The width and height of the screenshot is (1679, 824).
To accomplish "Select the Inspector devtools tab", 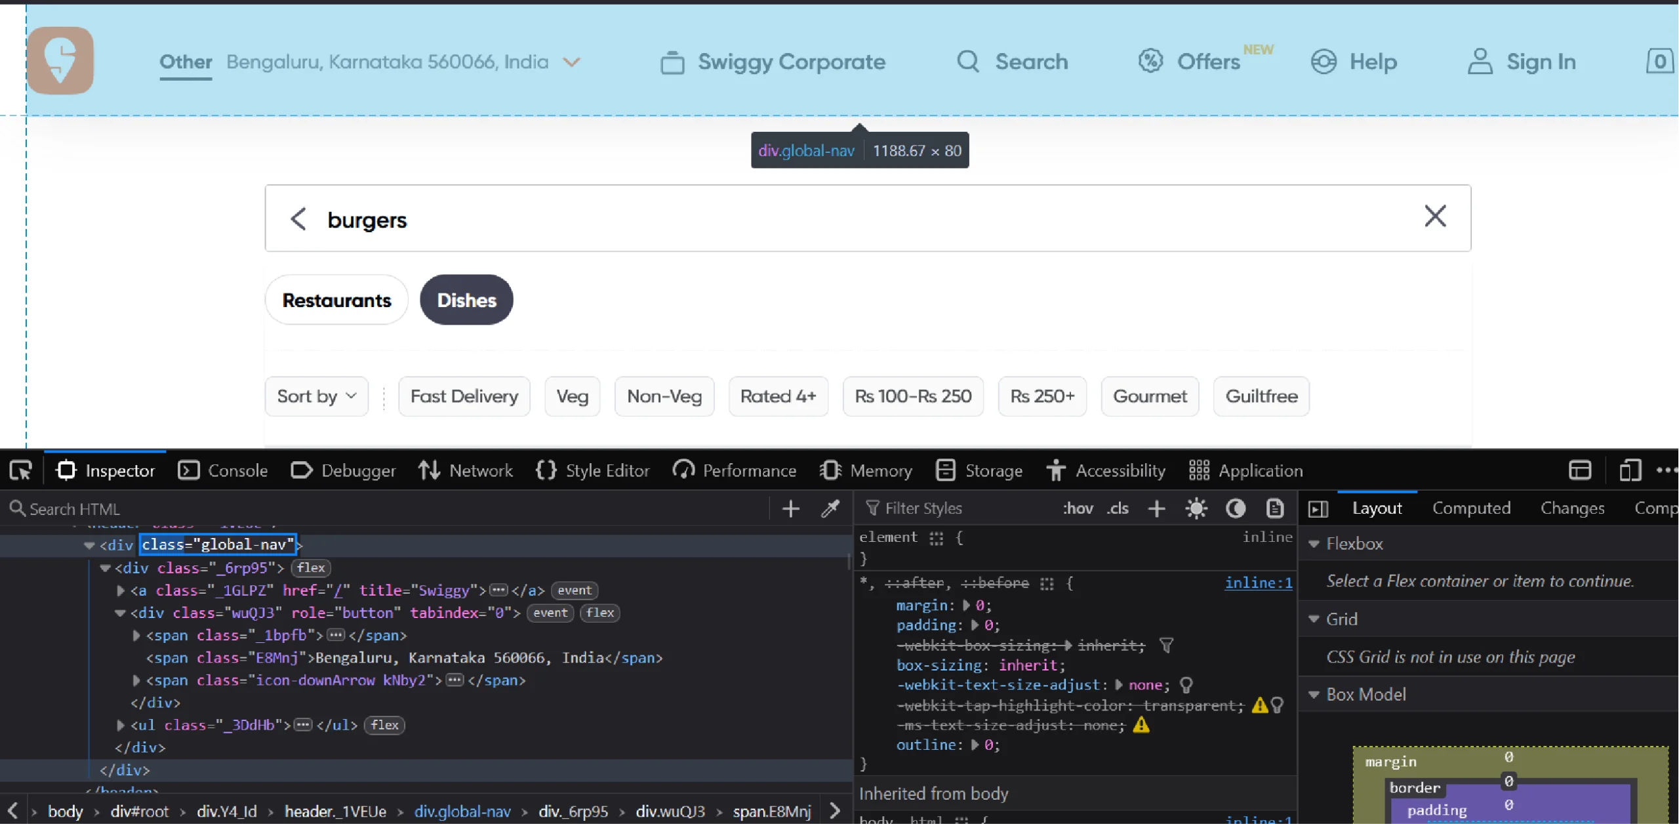I will 106,470.
